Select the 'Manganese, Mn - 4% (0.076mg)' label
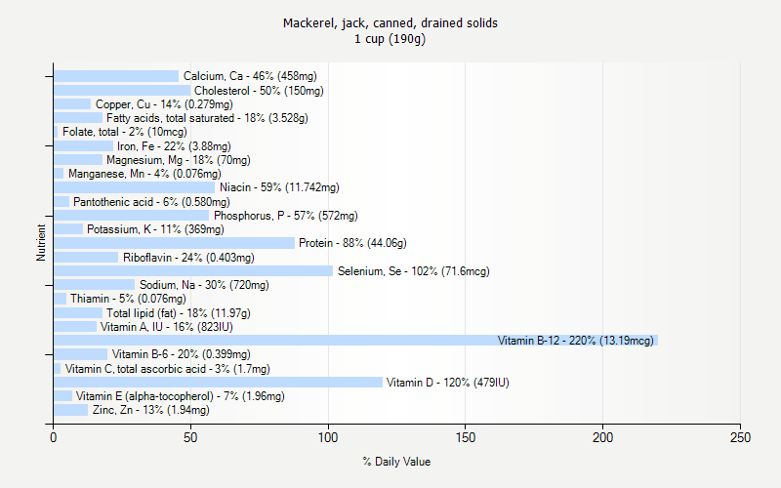The image size is (781, 488). click(x=144, y=174)
